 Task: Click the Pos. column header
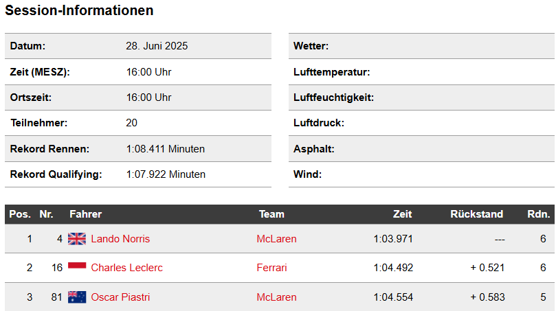click(20, 214)
